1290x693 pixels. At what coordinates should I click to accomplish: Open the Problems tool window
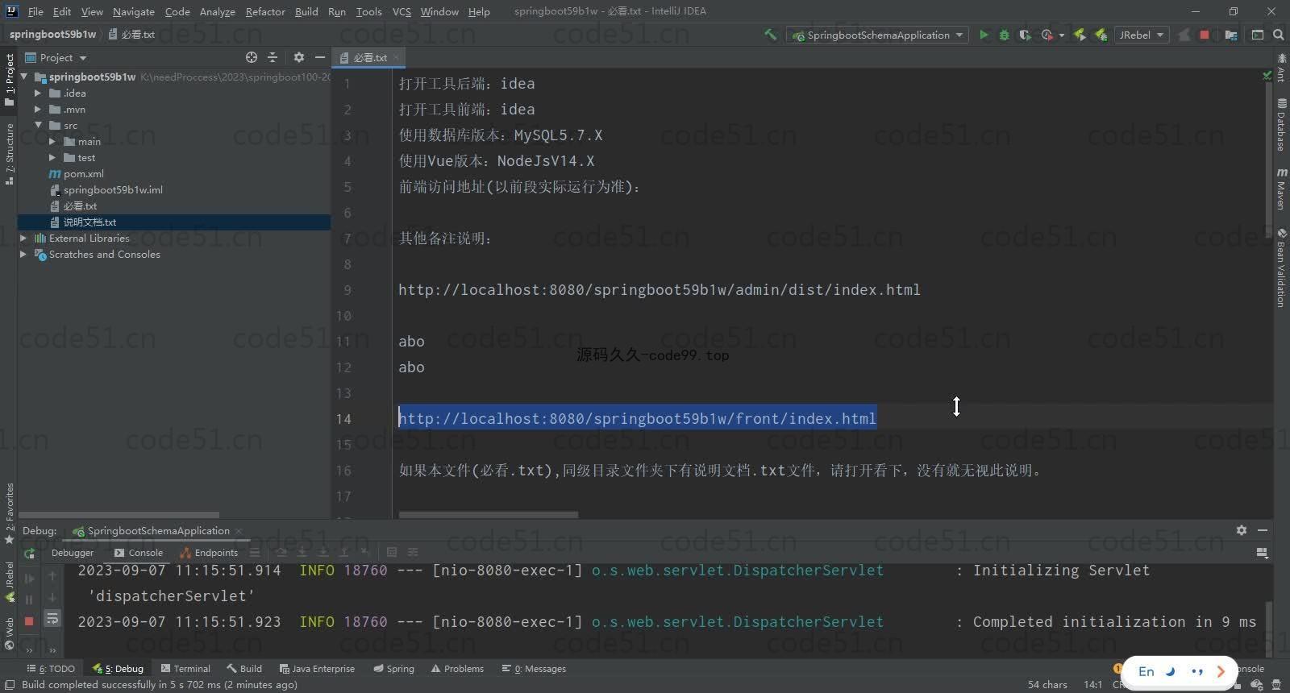pos(457,668)
